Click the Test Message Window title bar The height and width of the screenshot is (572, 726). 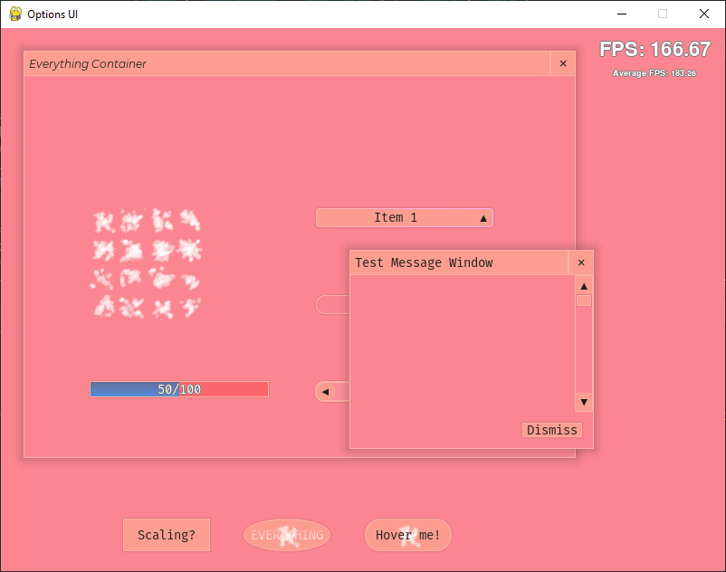(x=453, y=262)
